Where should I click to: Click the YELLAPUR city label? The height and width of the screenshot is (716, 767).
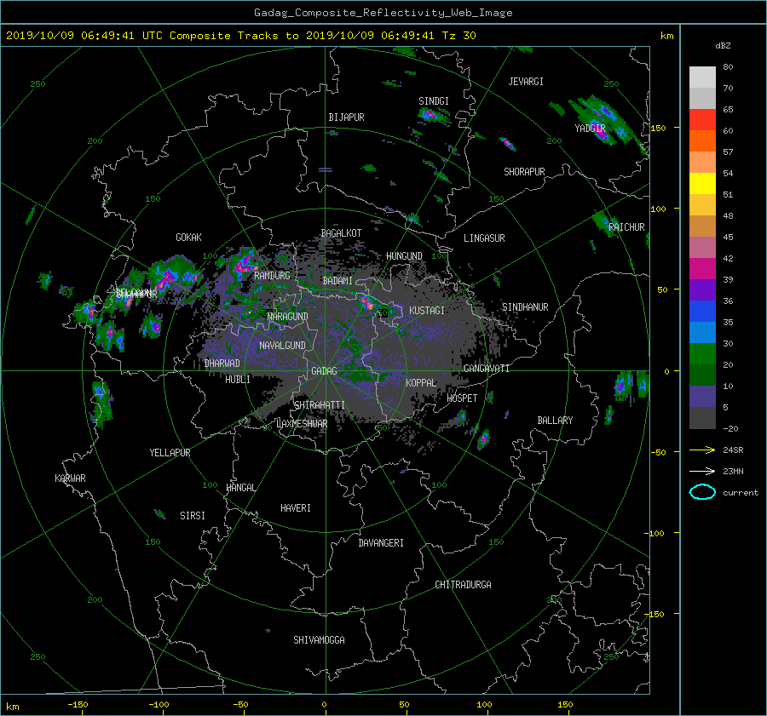pos(170,453)
